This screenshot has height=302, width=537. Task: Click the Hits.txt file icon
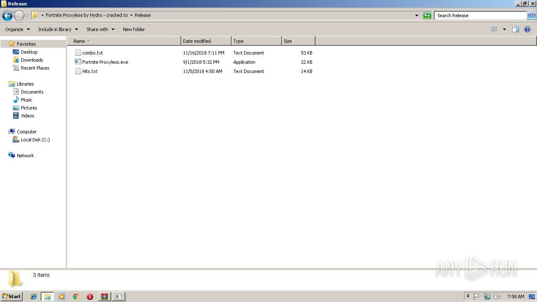click(78, 71)
